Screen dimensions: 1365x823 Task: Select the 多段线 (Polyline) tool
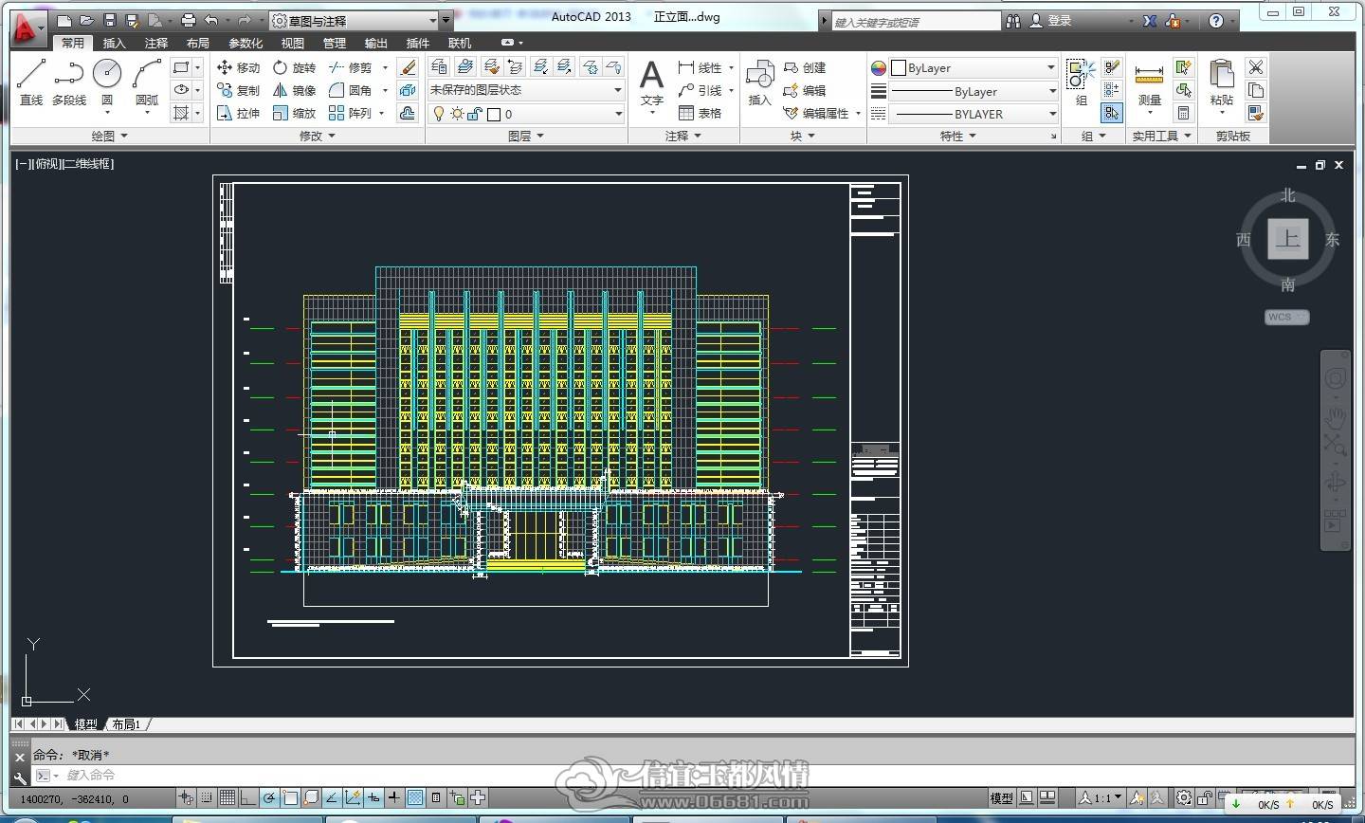[x=69, y=82]
